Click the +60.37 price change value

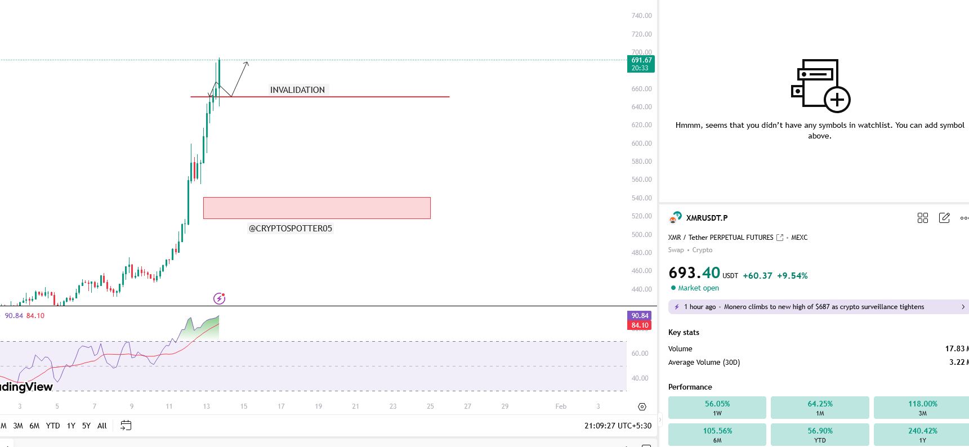(757, 276)
